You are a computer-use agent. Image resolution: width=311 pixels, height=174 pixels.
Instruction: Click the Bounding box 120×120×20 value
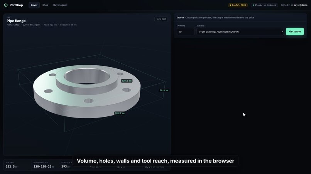(44, 166)
